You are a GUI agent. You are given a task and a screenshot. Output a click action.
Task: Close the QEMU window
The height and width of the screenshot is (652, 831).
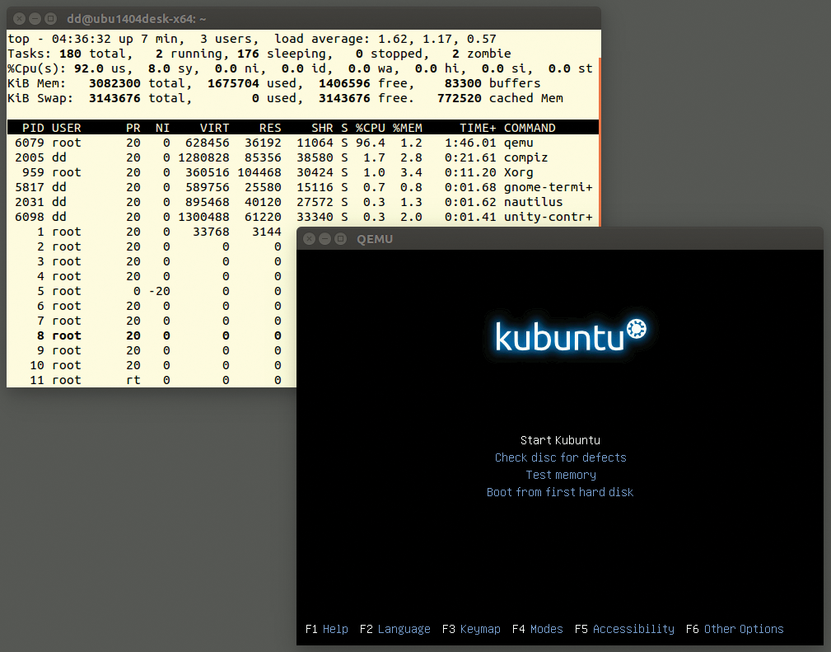[309, 238]
